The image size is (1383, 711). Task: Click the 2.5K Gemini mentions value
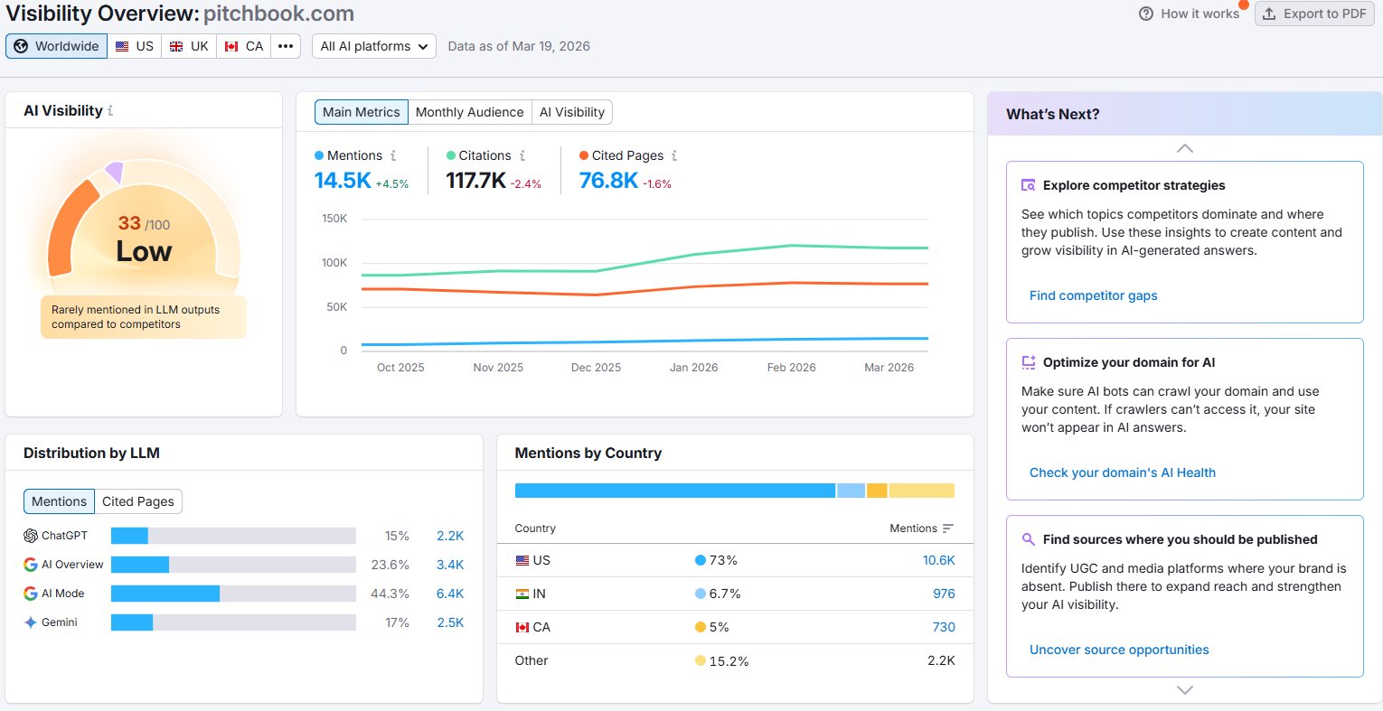point(450,622)
